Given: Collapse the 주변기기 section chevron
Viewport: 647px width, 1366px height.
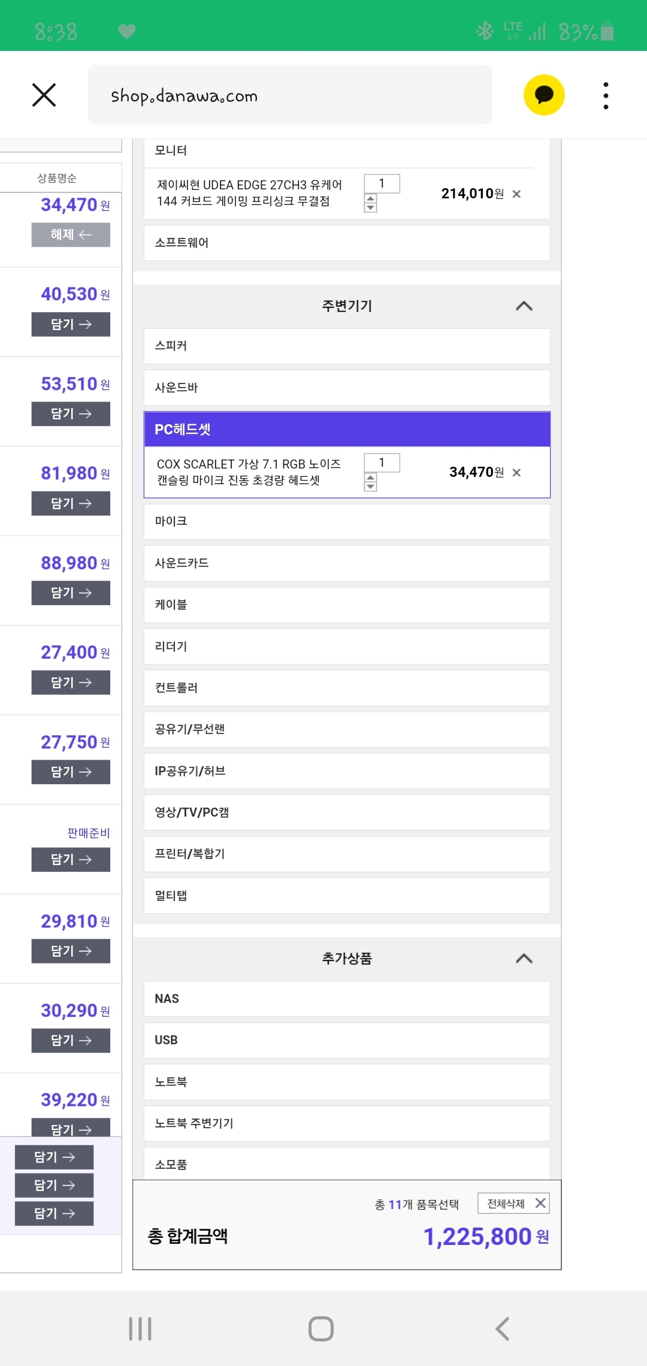Looking at the screenshot, I should 524,306.
